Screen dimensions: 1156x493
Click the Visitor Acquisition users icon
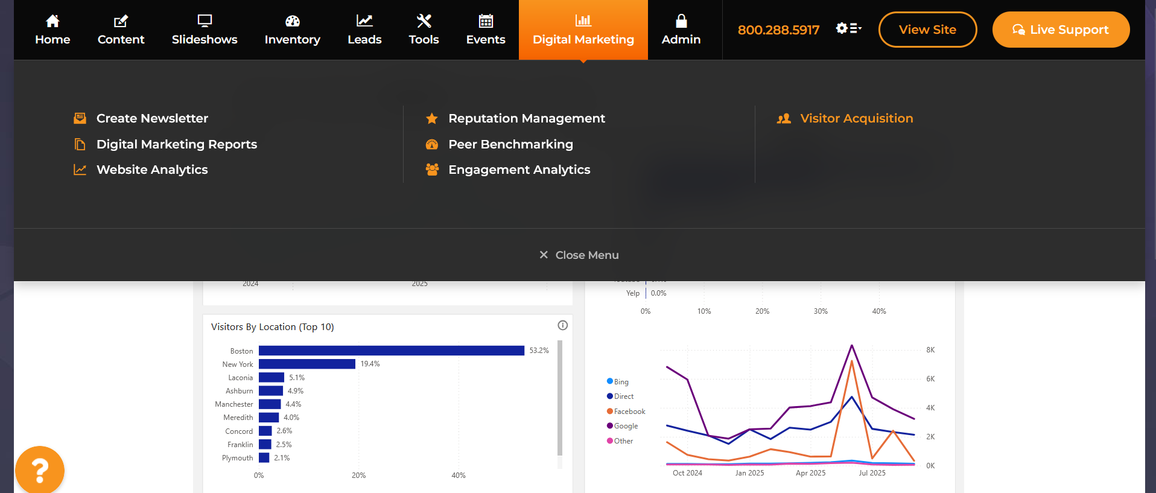click(x=784, y=118)
